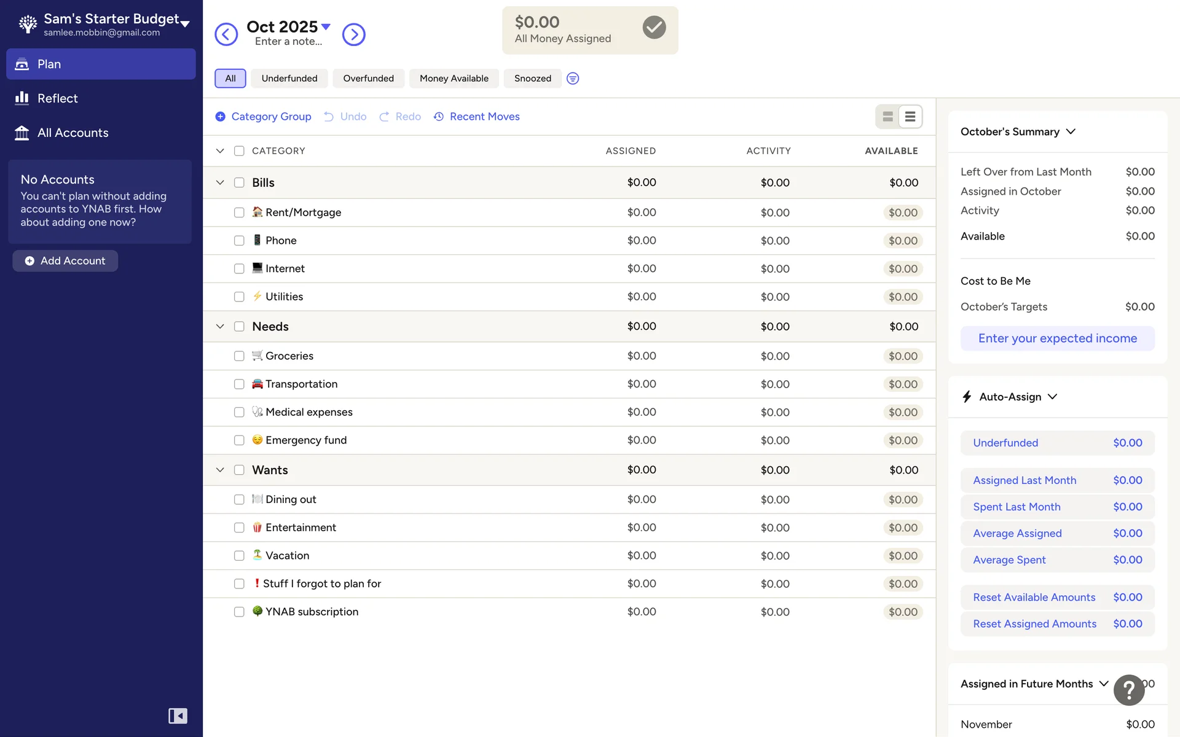Select the Rent/Mortgage checkbox
This screenshot has width=1180, height=737.
tap(239, 213)
